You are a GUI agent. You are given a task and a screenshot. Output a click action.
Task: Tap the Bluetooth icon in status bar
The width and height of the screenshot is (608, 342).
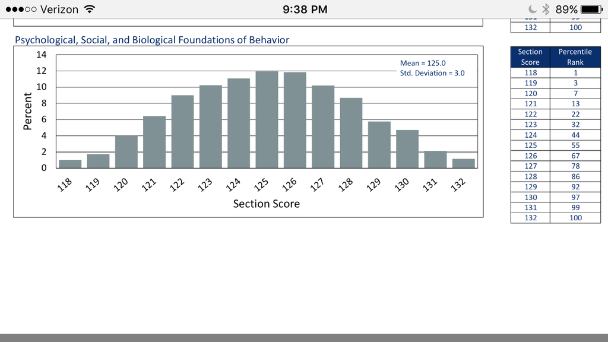(546, 9)
